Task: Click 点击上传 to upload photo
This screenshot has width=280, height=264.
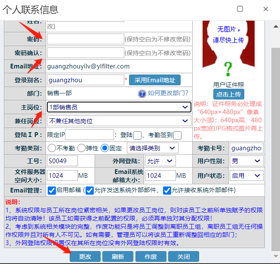Action: 228,94
